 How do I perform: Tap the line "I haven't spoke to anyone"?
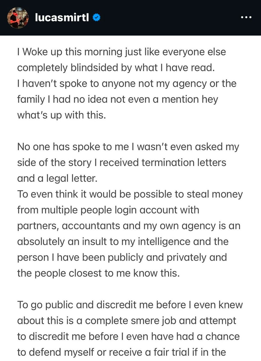pos(126,83)
